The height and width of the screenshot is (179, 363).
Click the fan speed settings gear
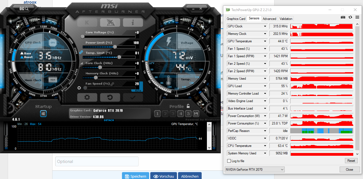click(x=79, y=88)
